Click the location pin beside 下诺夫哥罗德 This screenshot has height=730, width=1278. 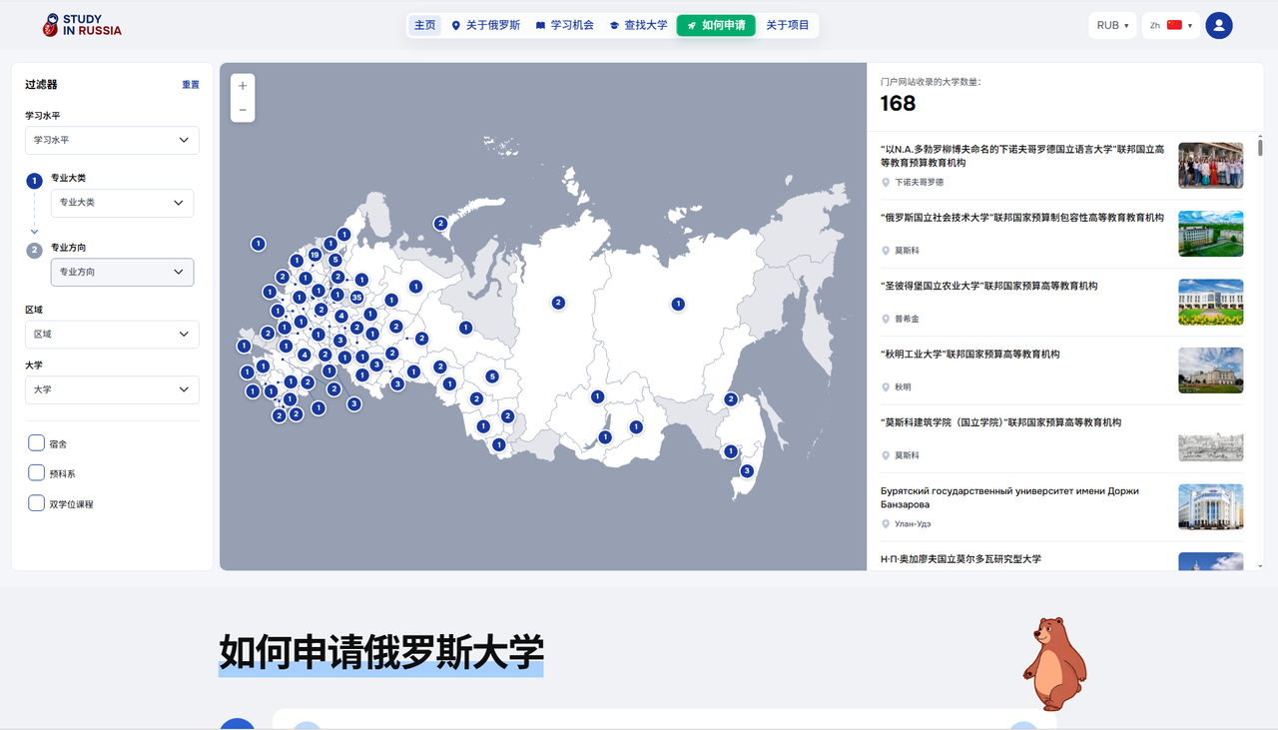point(886,183)
